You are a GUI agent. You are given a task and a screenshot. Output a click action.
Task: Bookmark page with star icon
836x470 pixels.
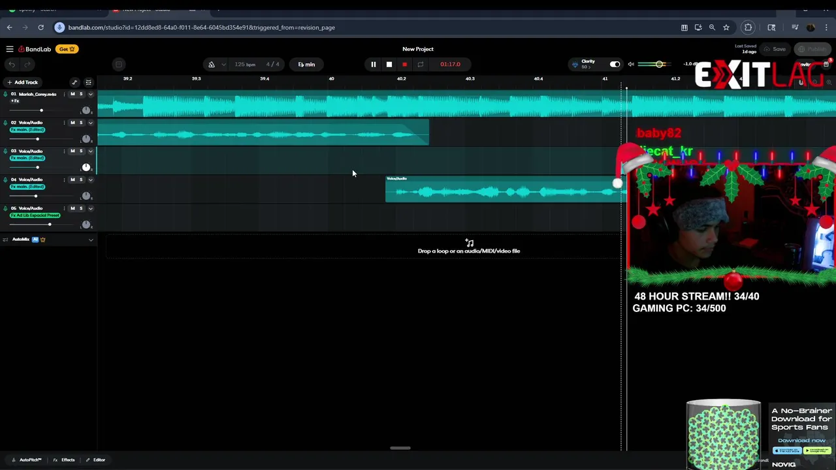[726, 27]
